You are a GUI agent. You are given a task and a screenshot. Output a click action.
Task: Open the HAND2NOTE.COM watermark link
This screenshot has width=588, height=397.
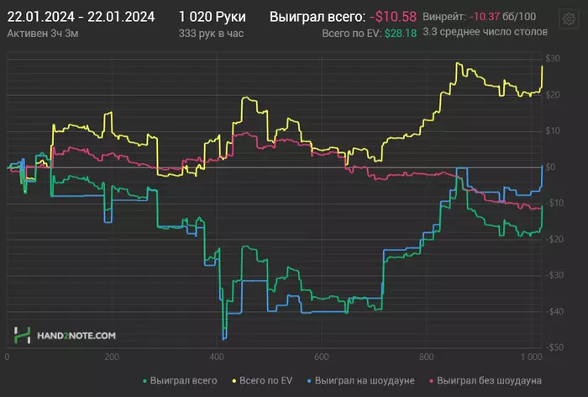click(x=76, y=336)
